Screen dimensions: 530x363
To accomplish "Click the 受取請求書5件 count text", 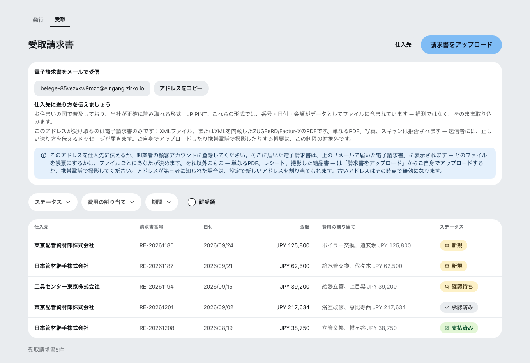I will point(46,350).
